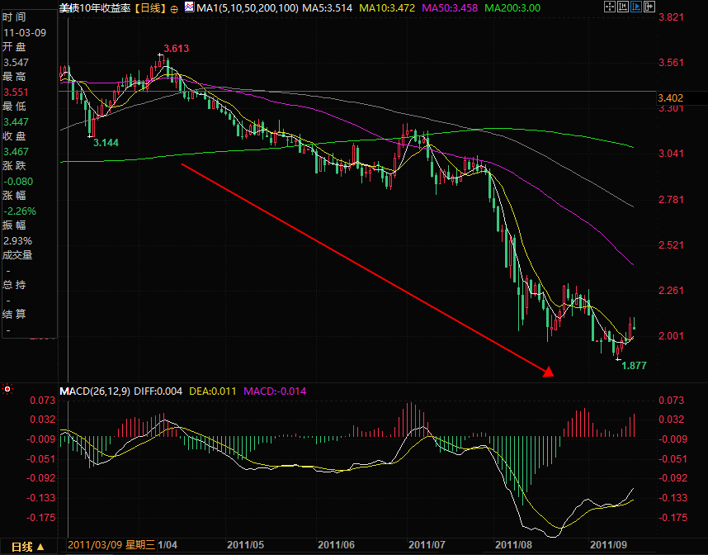Click the 开盘 value 3.547
The height and width of the screenshot is (555, 708).
point(16,63)
